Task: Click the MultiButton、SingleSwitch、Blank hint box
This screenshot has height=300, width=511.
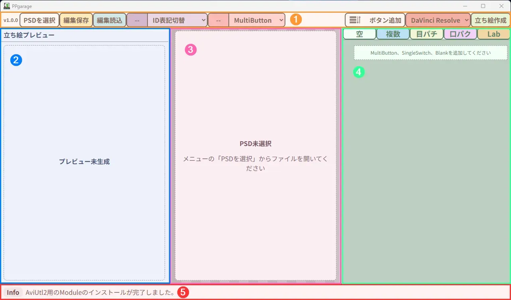Action: pyautogui.click(x=430, y=52)
